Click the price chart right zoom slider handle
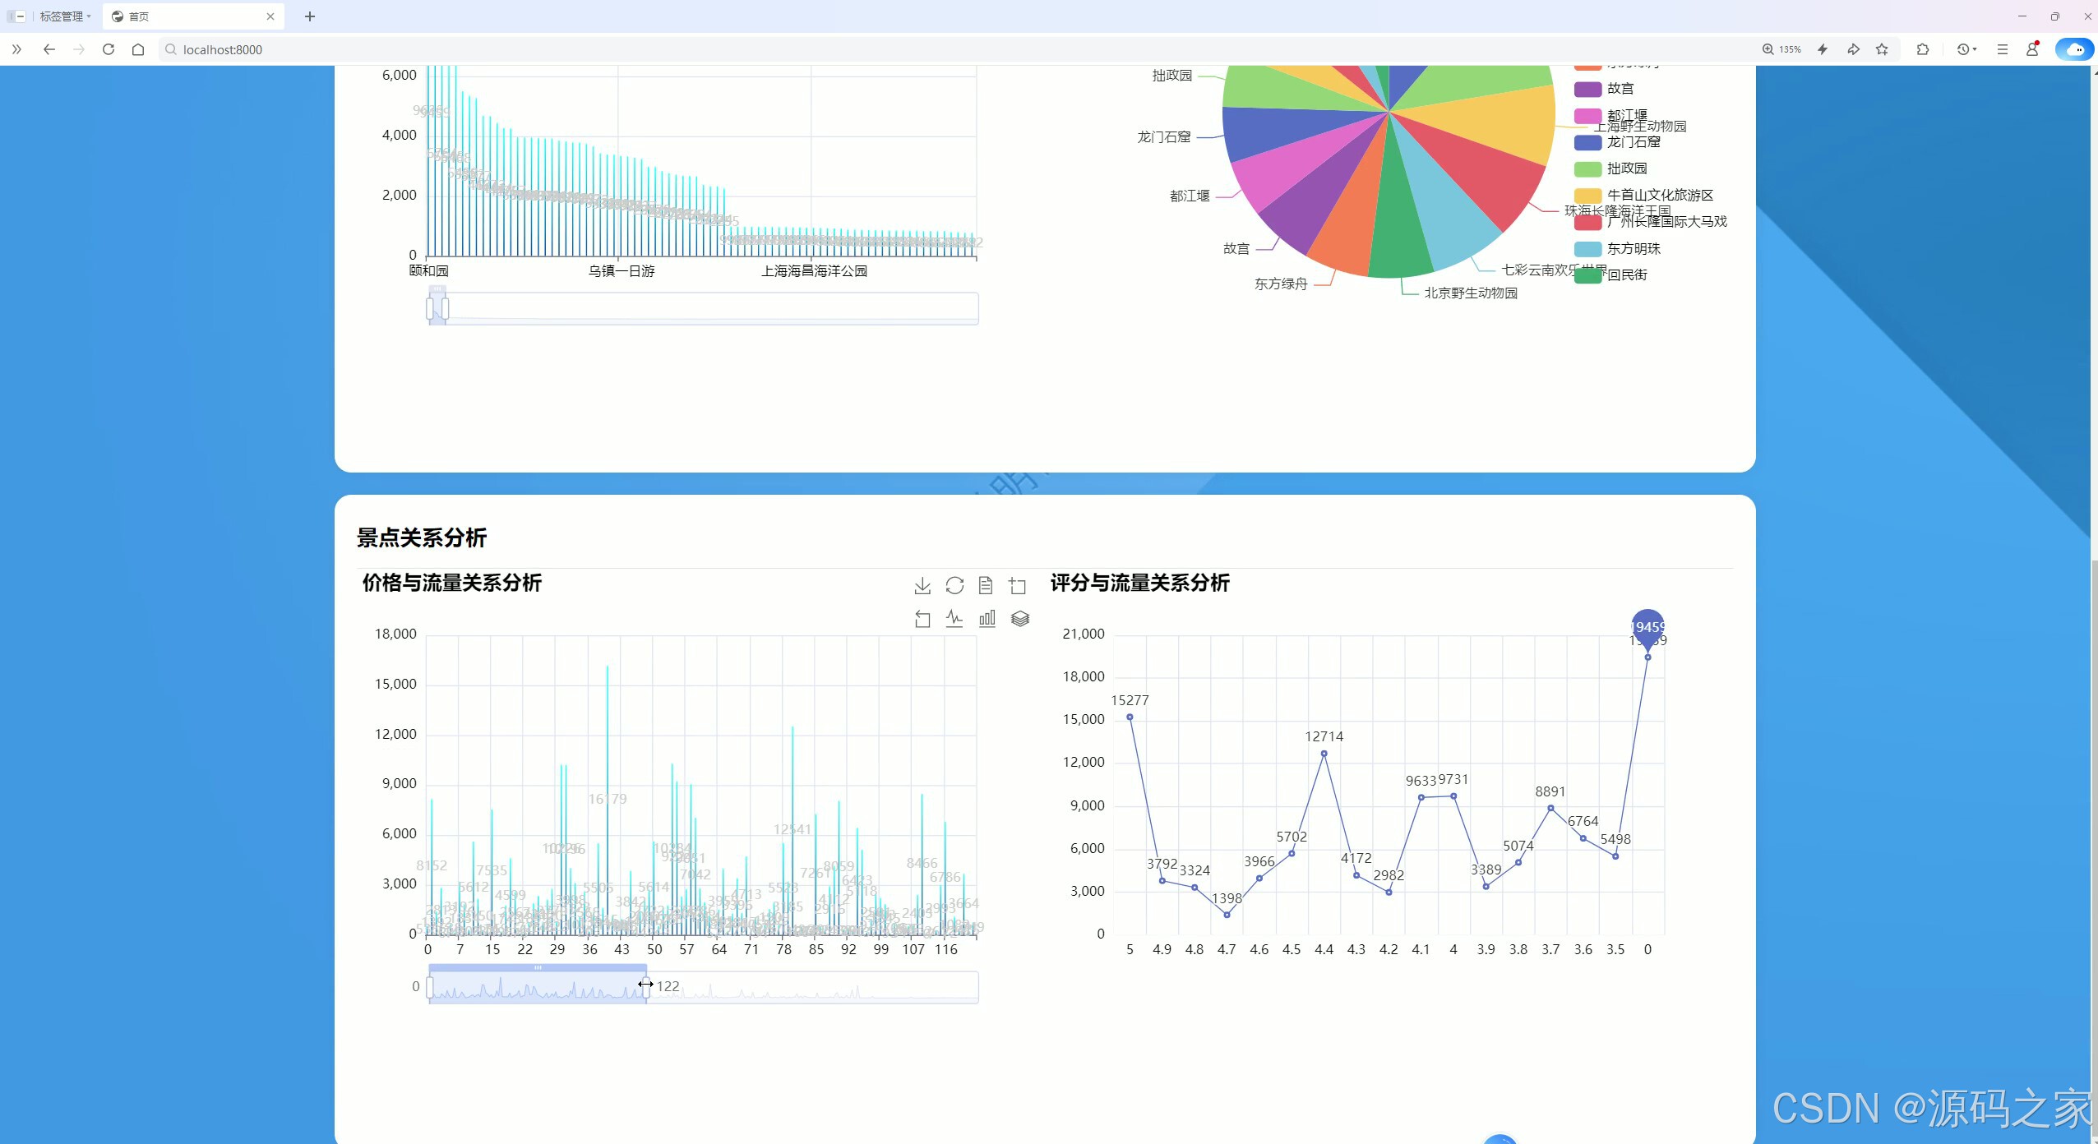2098x1144 pixels. [646, 987]
